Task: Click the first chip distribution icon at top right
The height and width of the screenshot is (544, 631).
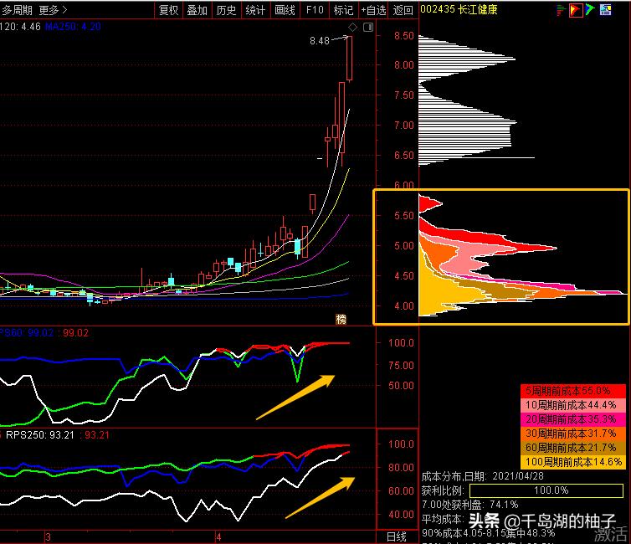Action: tap(561, 10)
